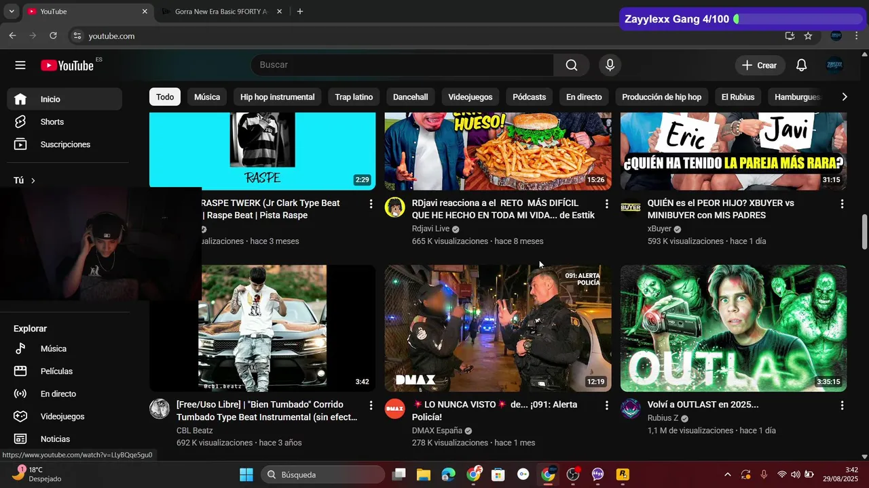Open CBL Beatz channel avatar
Viewport: 869px width, 488px height.
click(x=160, y=409)
